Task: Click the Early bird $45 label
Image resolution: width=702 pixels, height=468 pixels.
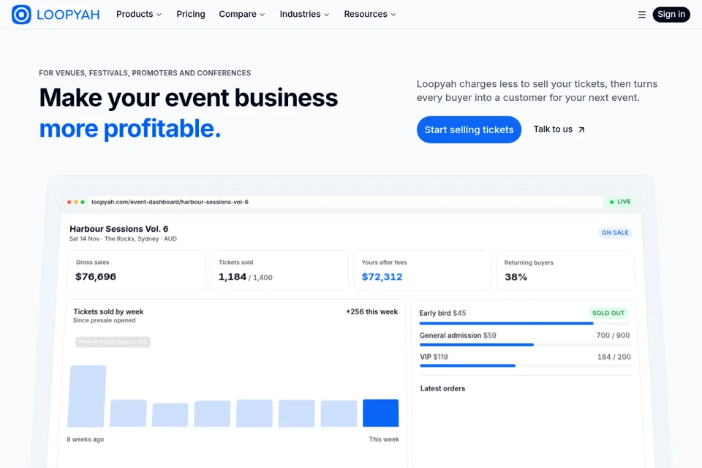Action: click(442, 313)
